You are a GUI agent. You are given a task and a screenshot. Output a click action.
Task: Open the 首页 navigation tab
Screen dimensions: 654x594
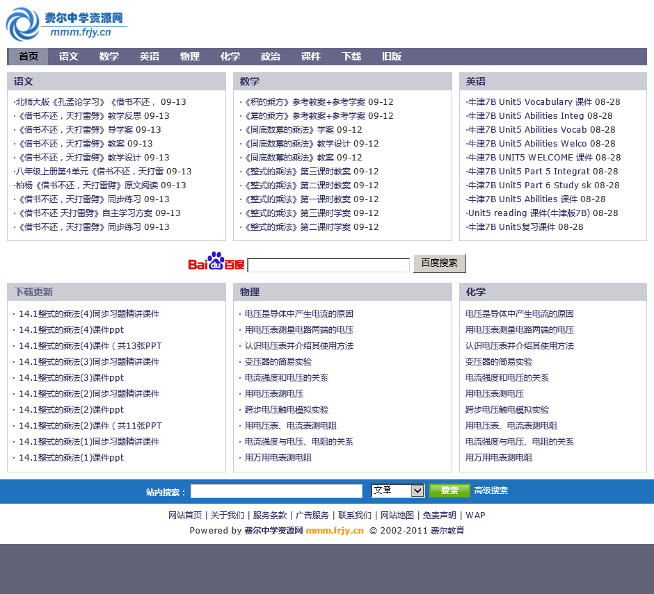(29, 57)
